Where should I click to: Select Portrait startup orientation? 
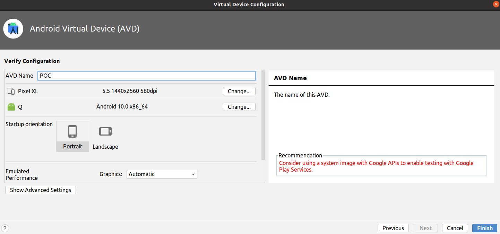coord(72,137)
